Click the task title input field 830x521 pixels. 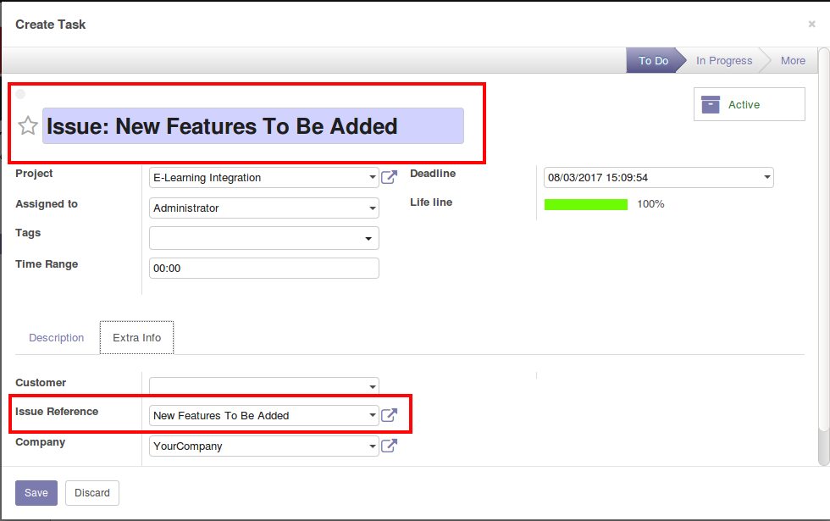tap(253, 126)
